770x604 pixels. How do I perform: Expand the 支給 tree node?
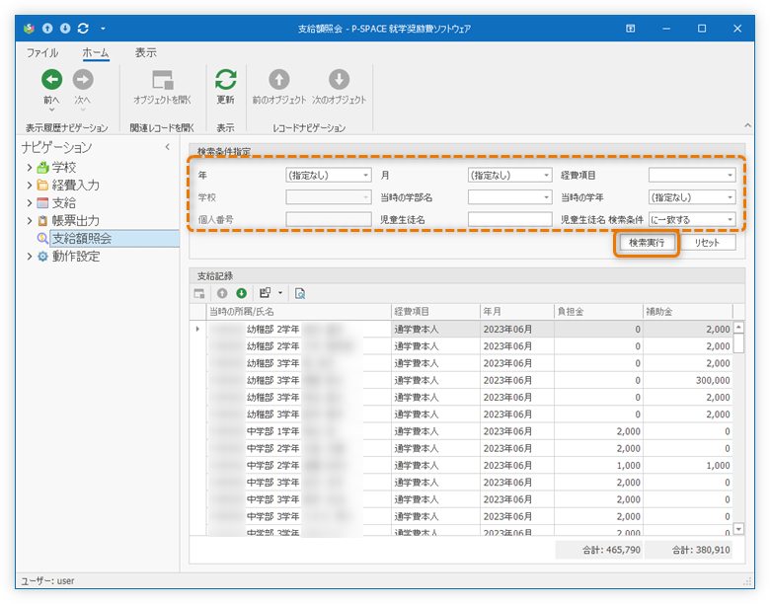tap(30, 202)
